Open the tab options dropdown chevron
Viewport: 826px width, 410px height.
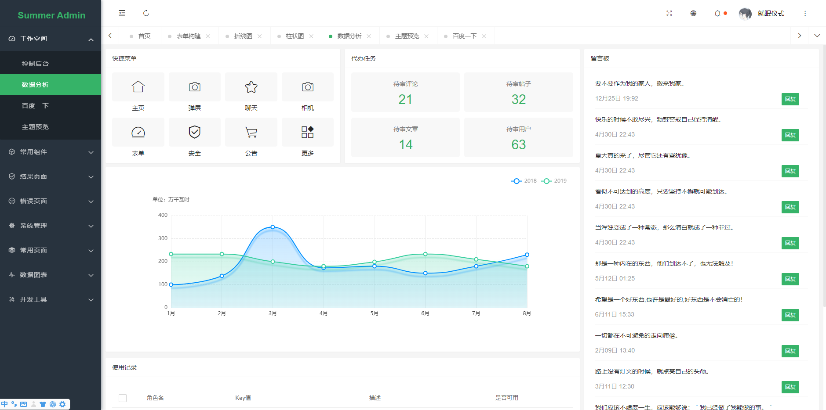point(817,36)
